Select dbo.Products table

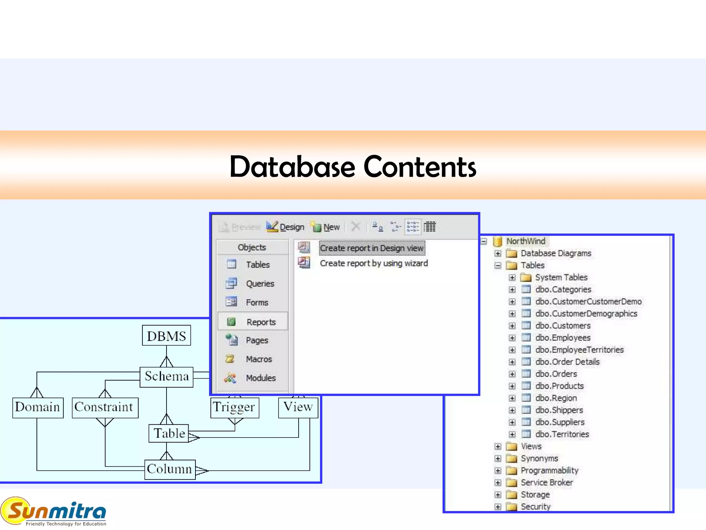coord(559,386)
